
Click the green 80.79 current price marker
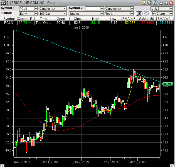(x=167, y=84)
